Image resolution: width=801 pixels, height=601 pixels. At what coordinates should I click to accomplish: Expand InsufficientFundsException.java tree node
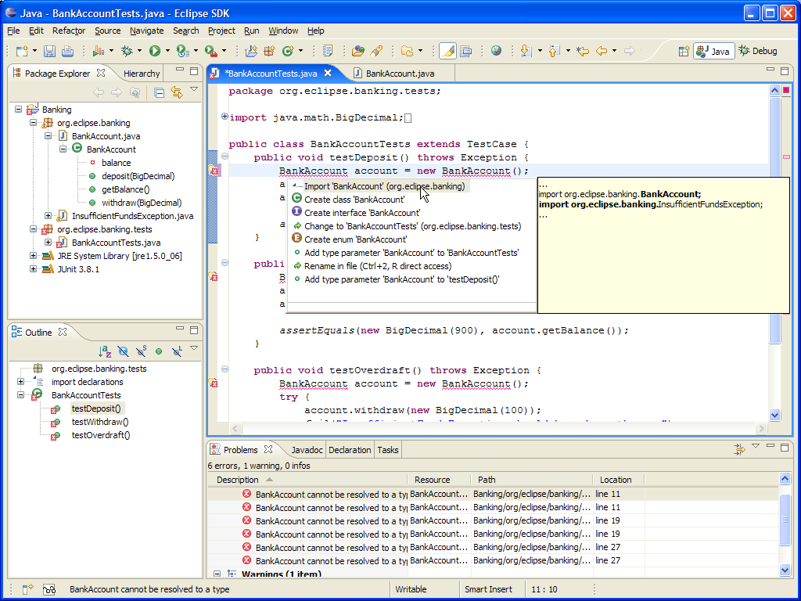pos(48,216)
